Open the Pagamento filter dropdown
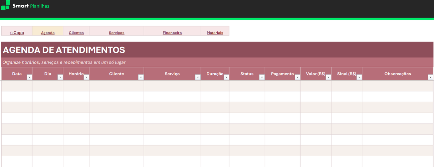434x167 pixels. click(297, 77)
